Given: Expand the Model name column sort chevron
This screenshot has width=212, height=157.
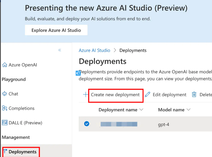Looking at the screenshot, I should click(x=188, y=109).
